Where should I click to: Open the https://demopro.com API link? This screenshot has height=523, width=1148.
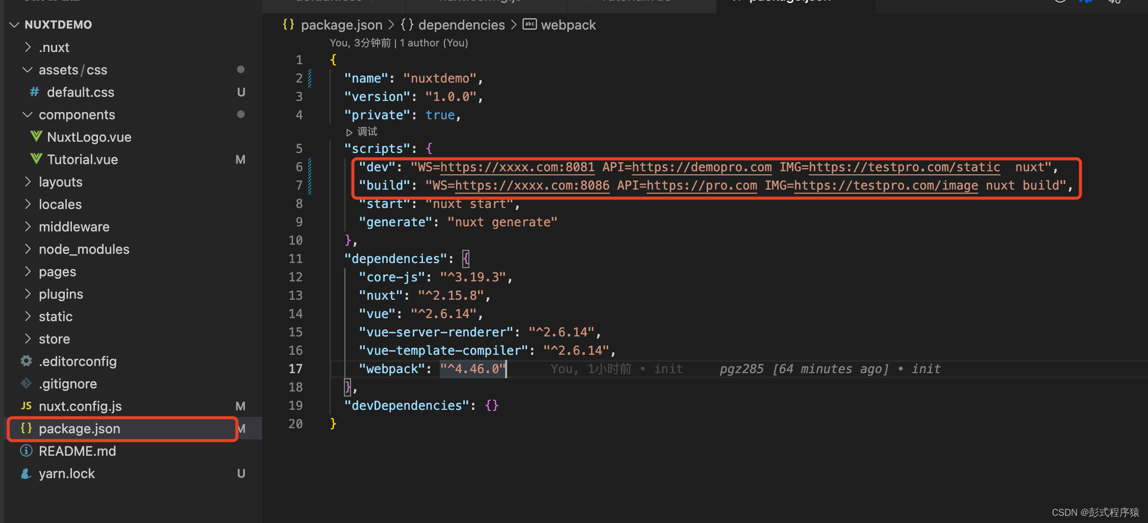point(702,167)
